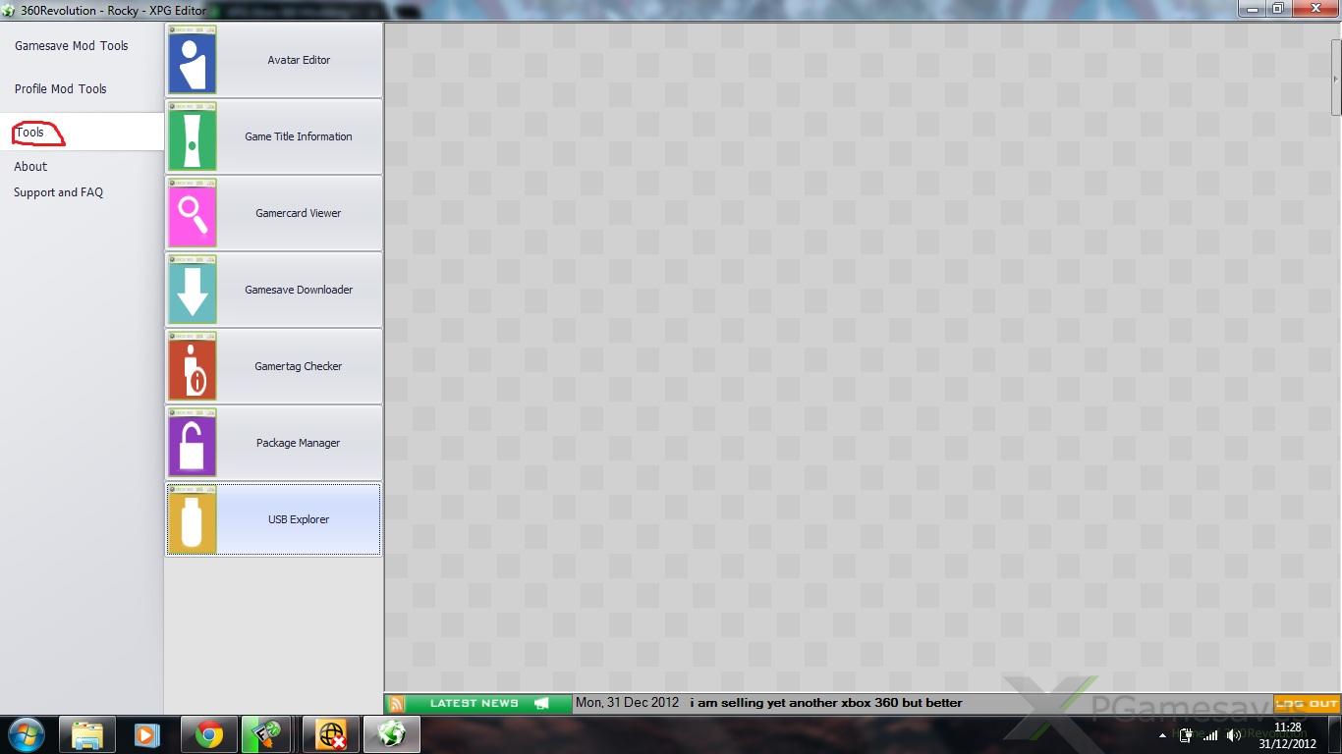Image resolution: width=1342 pixels, height=754 pixels.
Task: Select the Tools menu item
Action: click(x=30, y=133)
